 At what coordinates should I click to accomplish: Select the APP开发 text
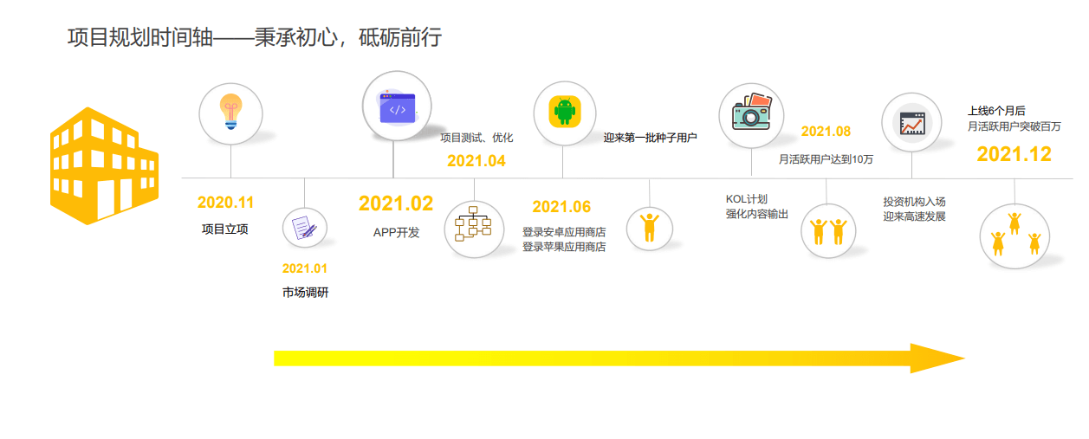396,232
